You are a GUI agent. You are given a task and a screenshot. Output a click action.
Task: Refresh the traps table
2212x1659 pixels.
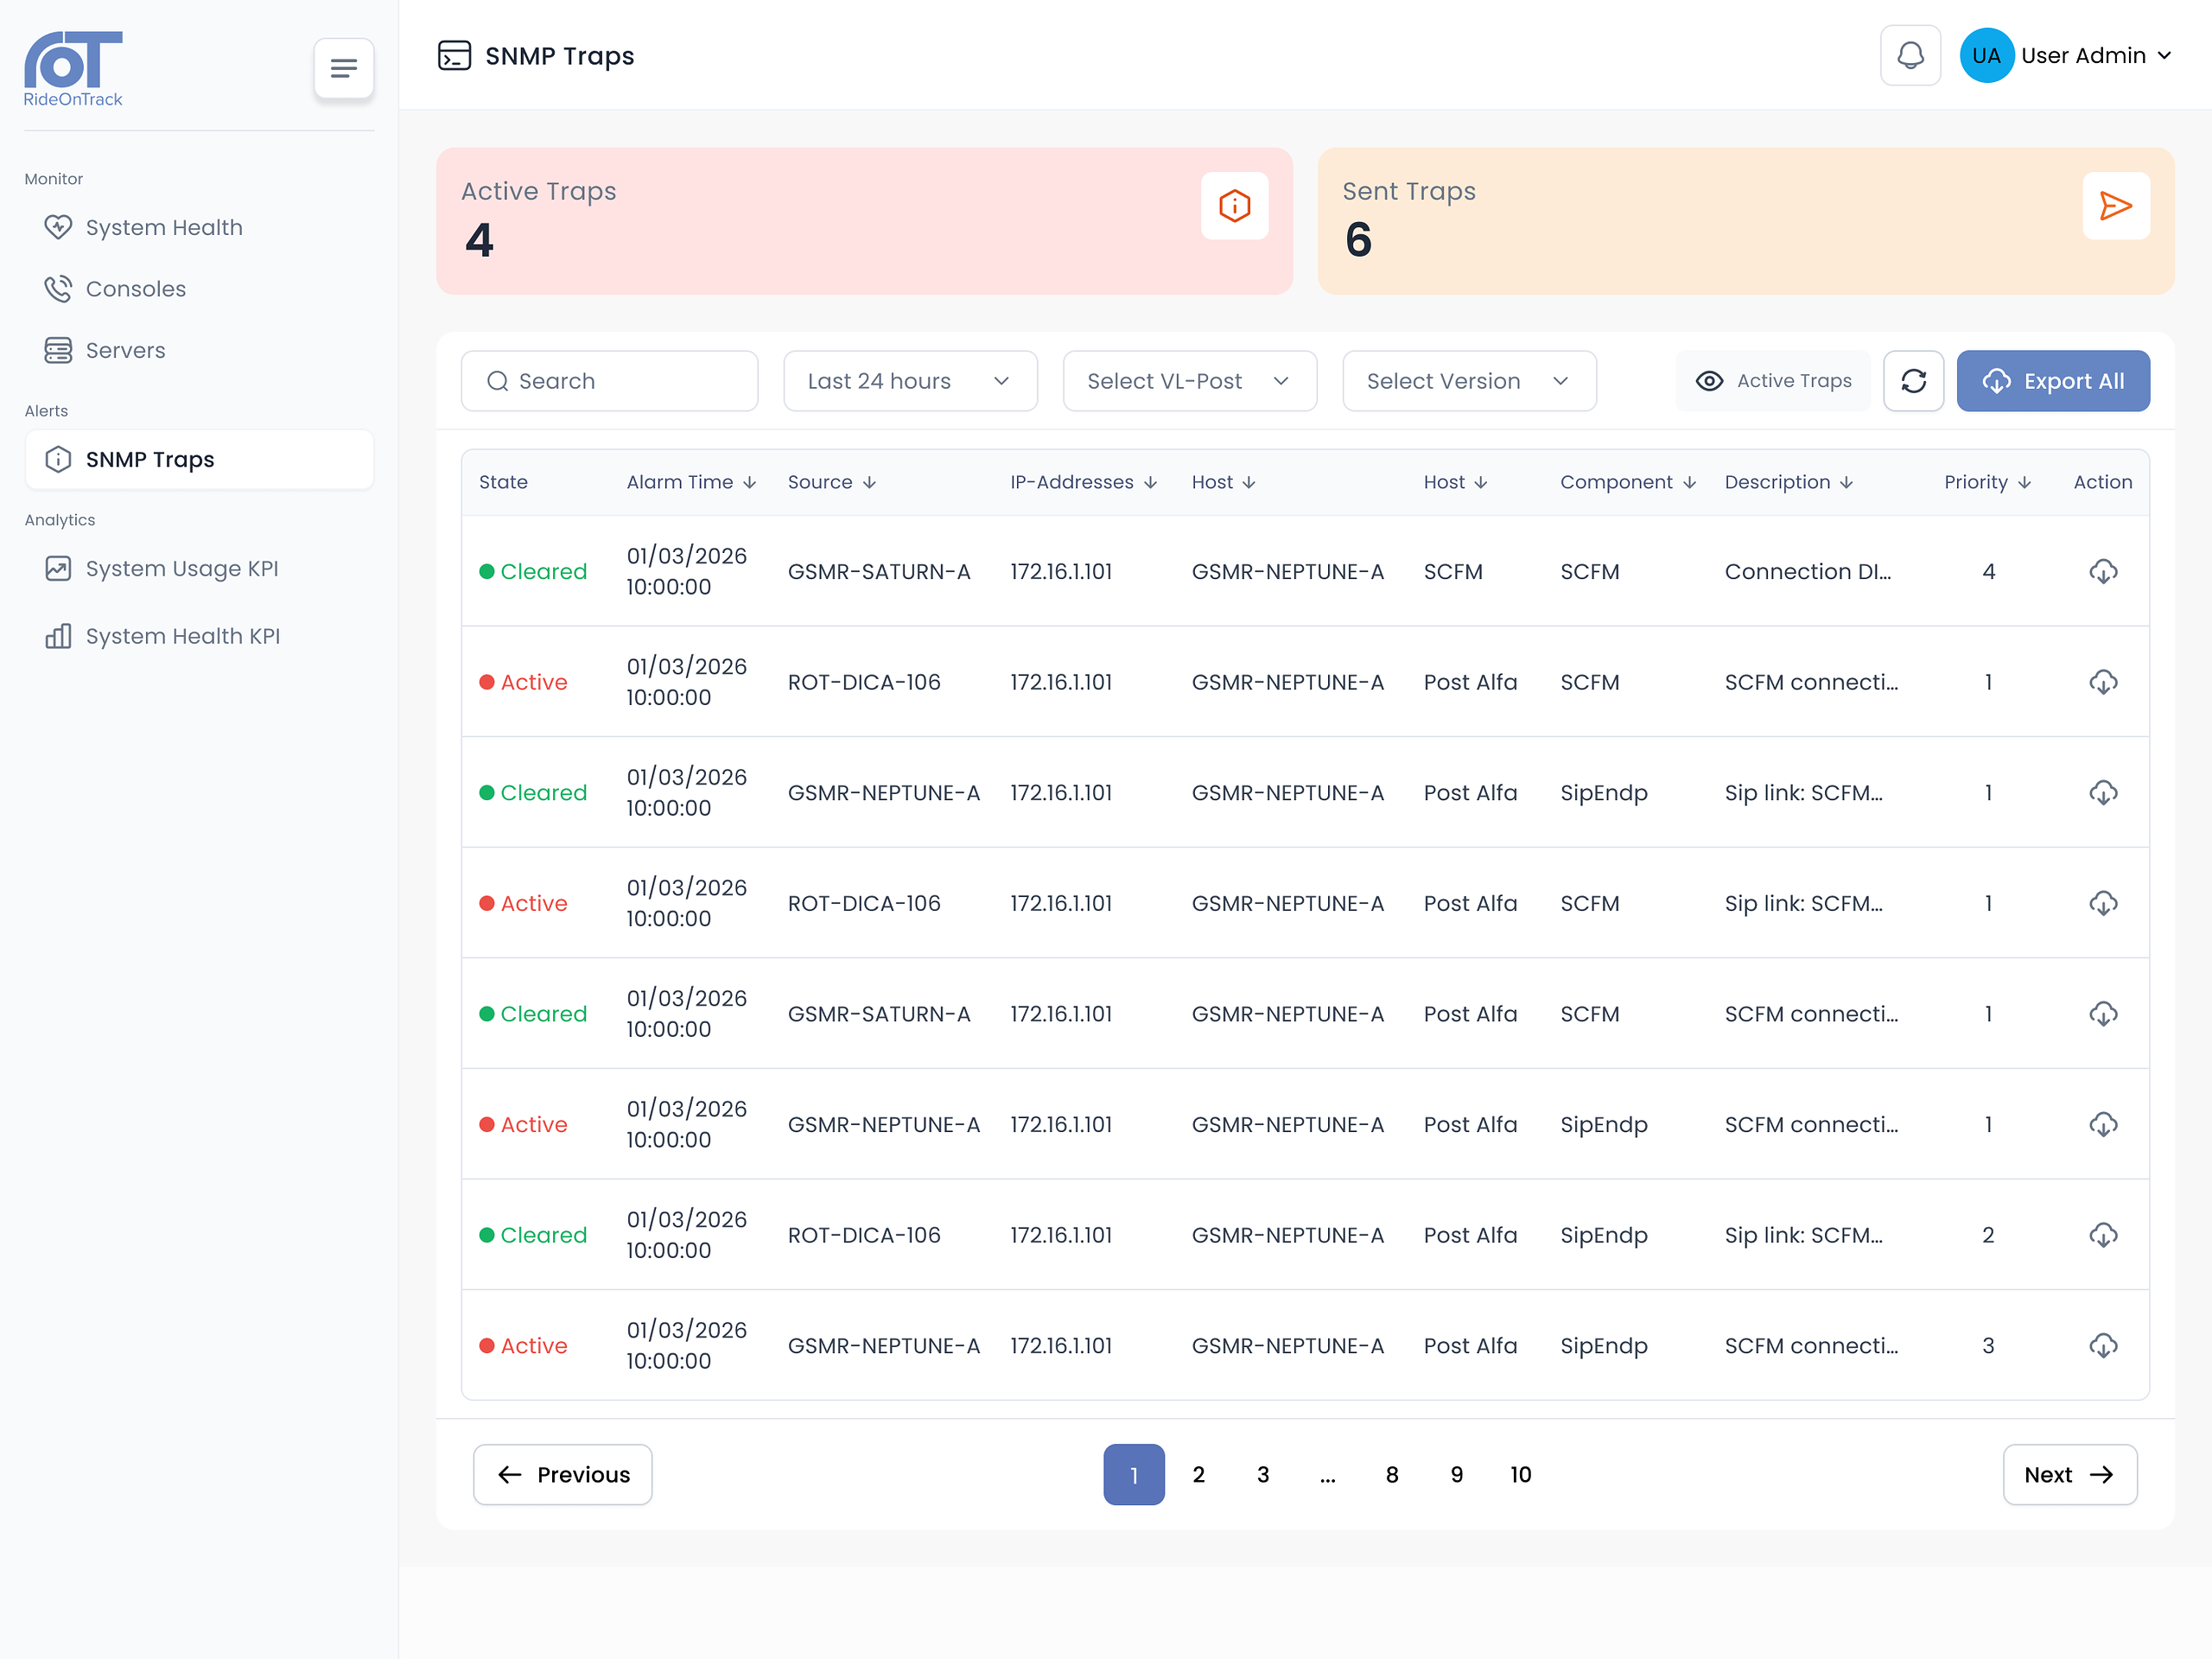tap(1913, 381)
